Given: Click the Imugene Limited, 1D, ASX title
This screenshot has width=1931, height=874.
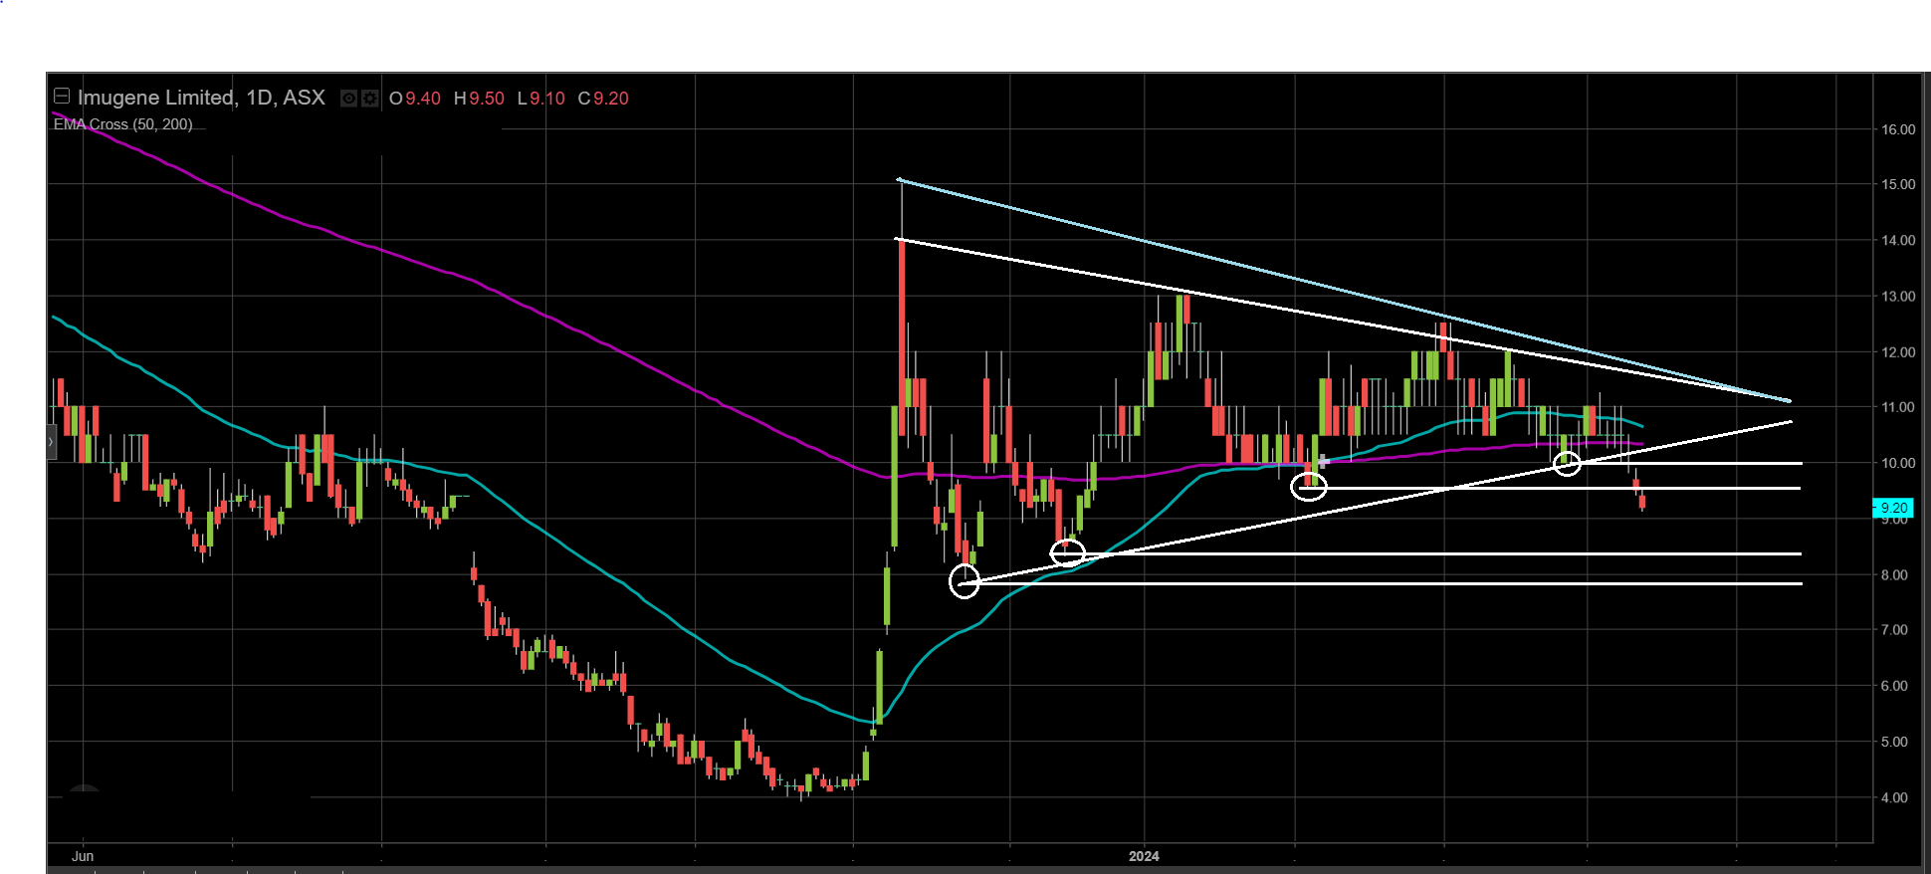Looking at the screenshot, I should tap(201, 98).
